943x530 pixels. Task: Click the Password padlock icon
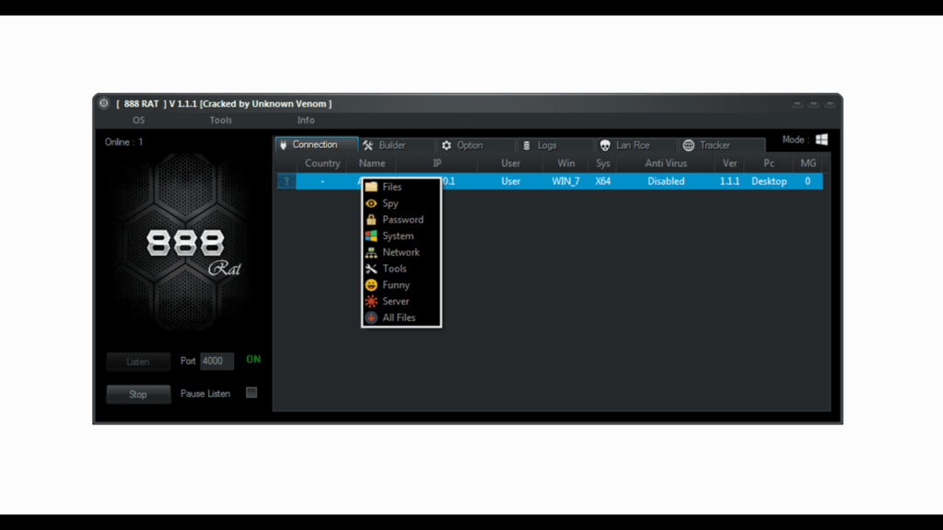pyautogui.click(x=371, y=219)
